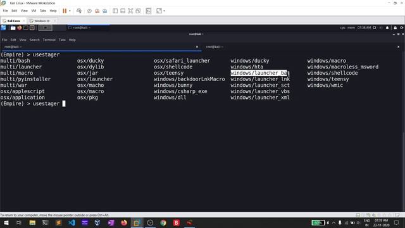Click the Kali panel clock 07:38 AM
Image resolution: width=405 pixels, height=228 pixels.
pyautogui.click(x=364, y=28)
